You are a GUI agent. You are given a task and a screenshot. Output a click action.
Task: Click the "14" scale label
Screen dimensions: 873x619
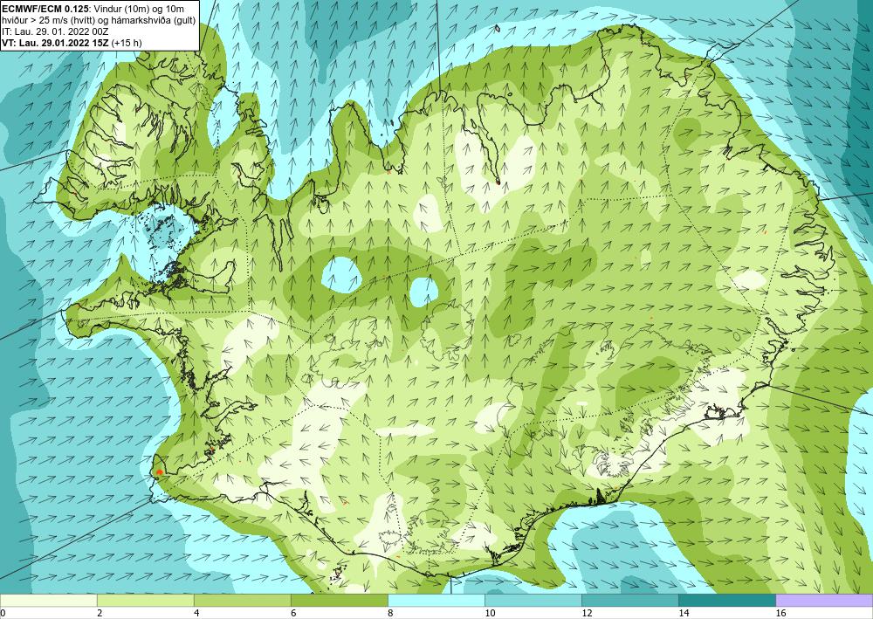[684, 613]
